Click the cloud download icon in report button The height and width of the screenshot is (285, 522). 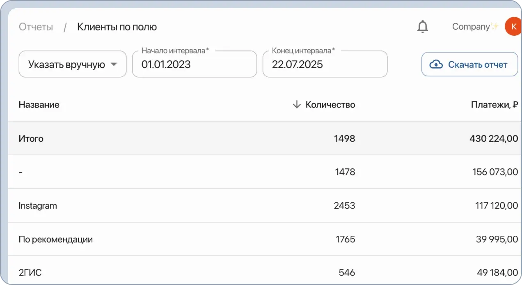436,64
